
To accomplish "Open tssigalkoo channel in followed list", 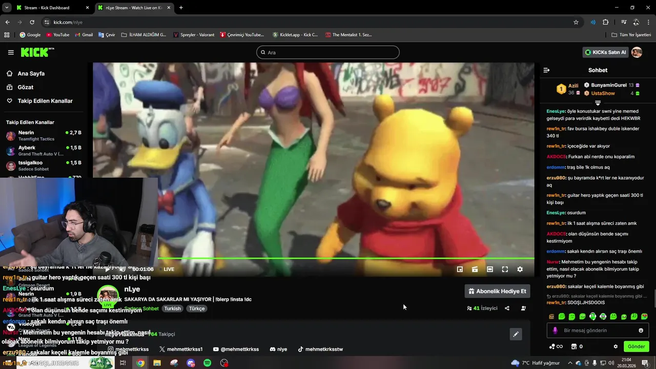I will tap(44, 166).
